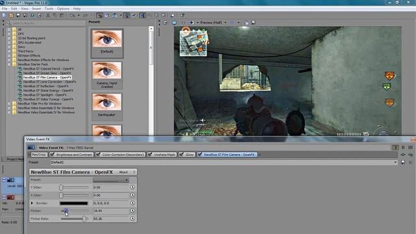Click Delete Preset X icon in Video Event FX
416x234 pixels.
[x=410, y=162]
